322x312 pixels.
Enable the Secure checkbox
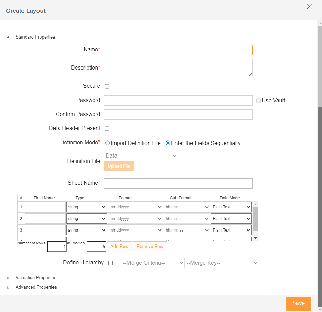(x=107, y=86)
